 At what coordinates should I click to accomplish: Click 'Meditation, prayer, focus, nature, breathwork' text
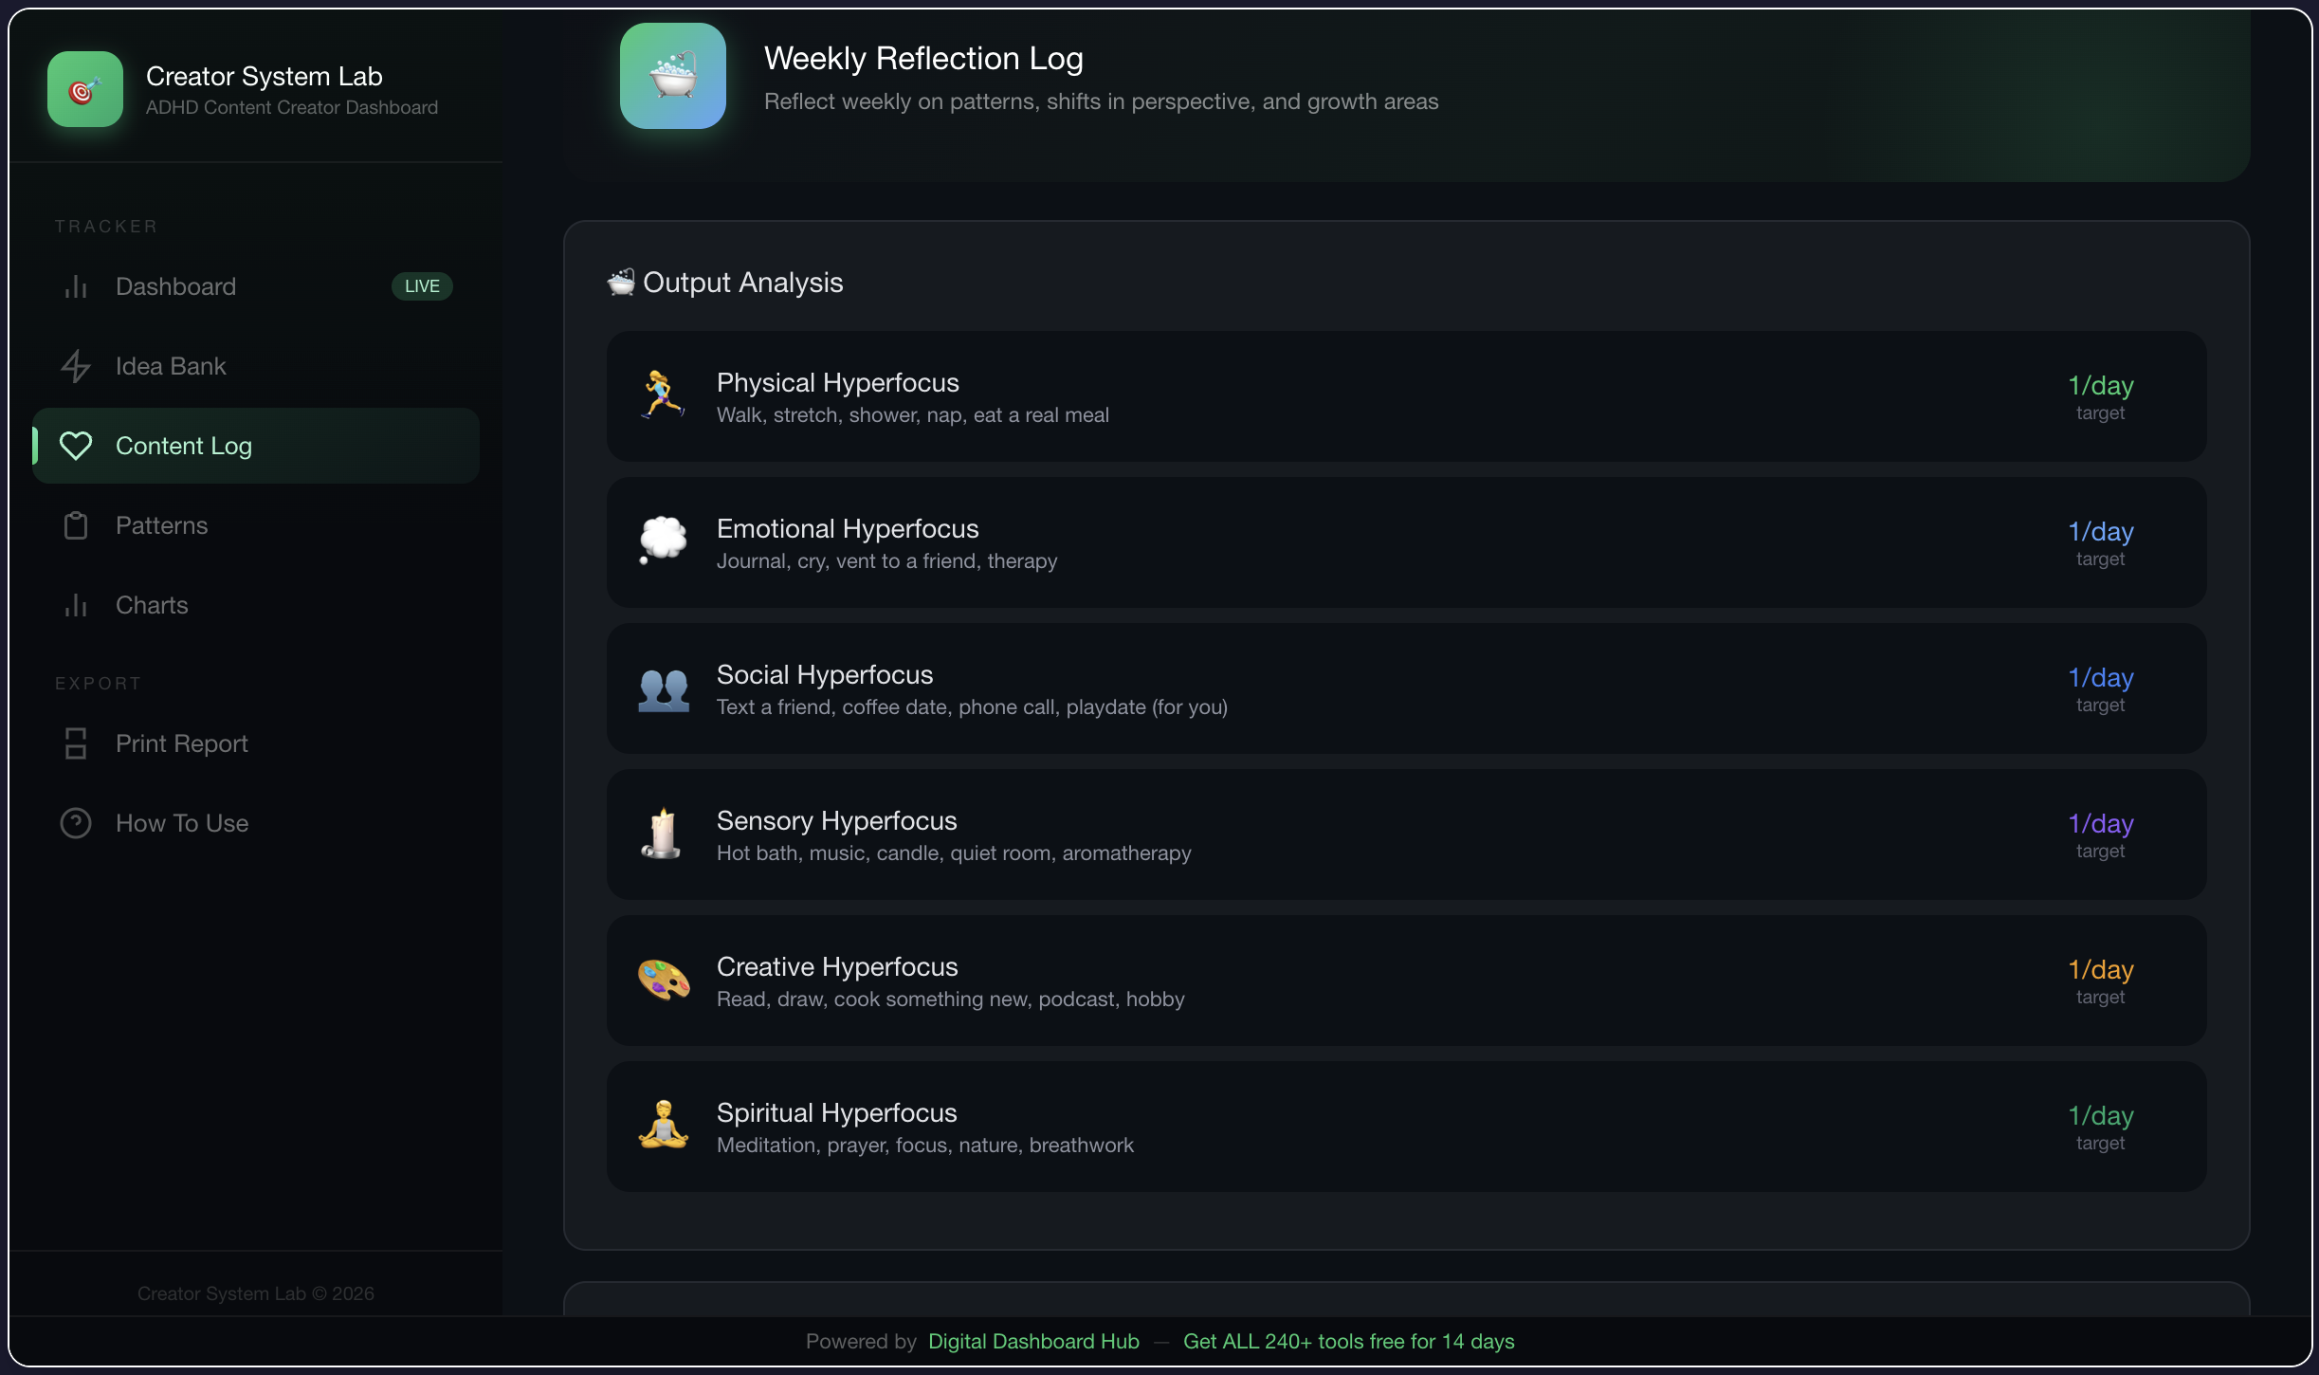[x=924, y=1146]
